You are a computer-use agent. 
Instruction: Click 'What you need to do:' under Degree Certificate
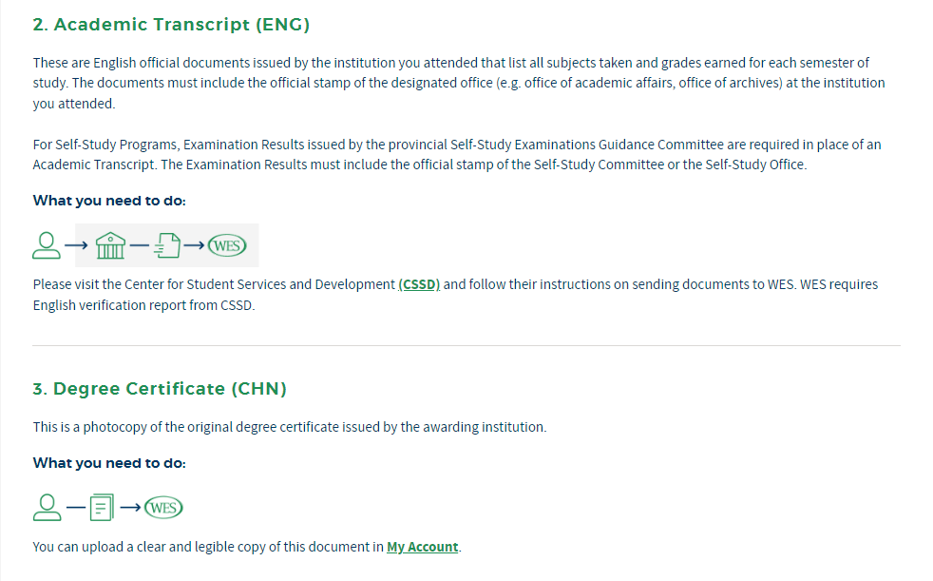(109, 463)
